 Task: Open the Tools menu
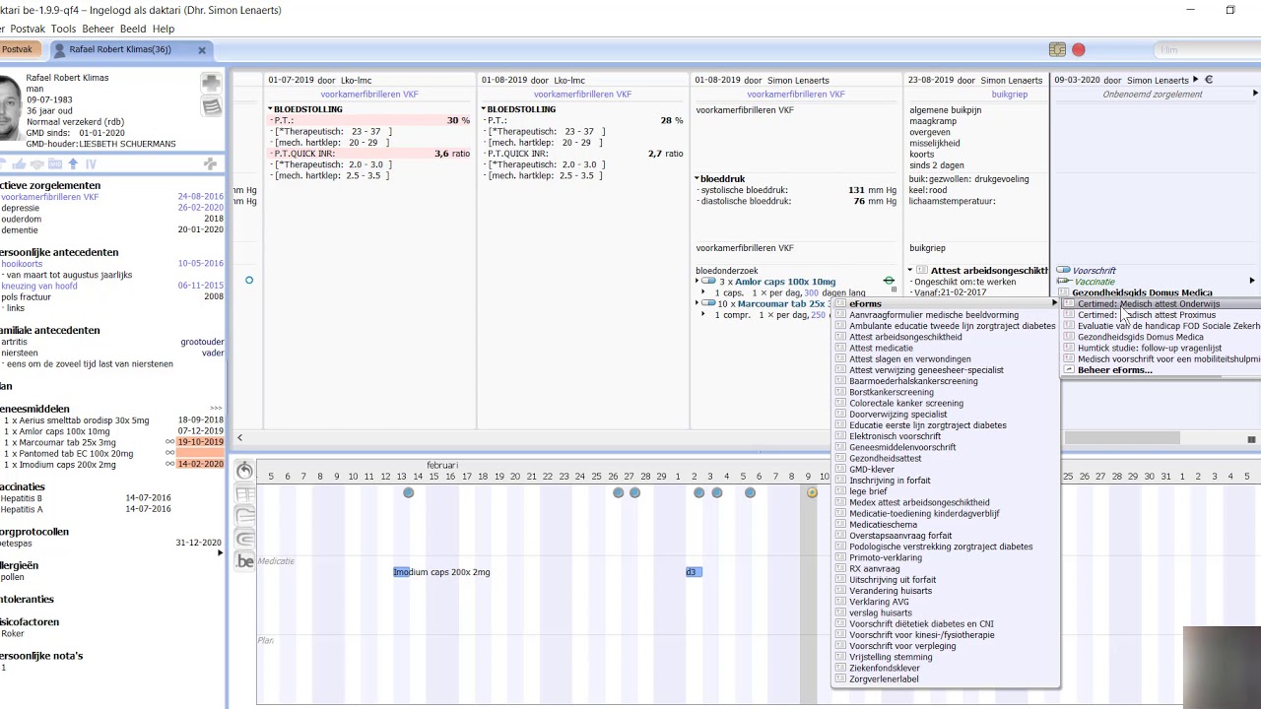[63, 29]
